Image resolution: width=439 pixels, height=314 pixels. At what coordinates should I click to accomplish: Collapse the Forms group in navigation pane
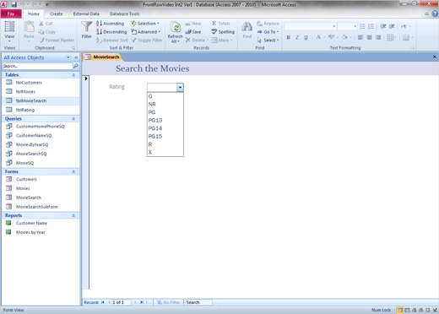coord(73,172)
